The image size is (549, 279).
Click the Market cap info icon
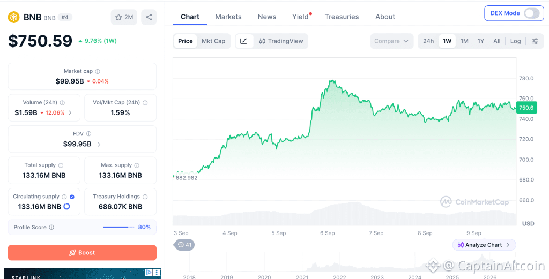point(98,71)
